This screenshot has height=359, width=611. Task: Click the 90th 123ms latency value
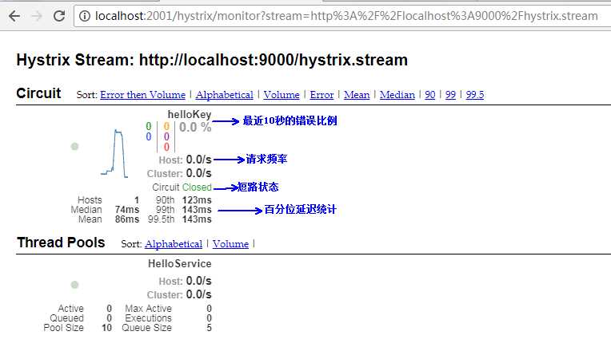[197, 200]
